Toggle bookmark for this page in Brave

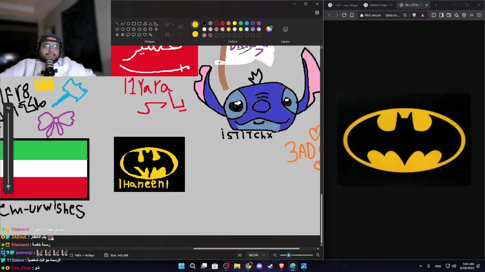[352, 15]
